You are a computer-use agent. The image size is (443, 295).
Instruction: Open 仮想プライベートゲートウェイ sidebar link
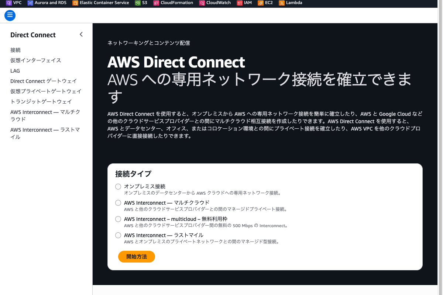point(46,91)
